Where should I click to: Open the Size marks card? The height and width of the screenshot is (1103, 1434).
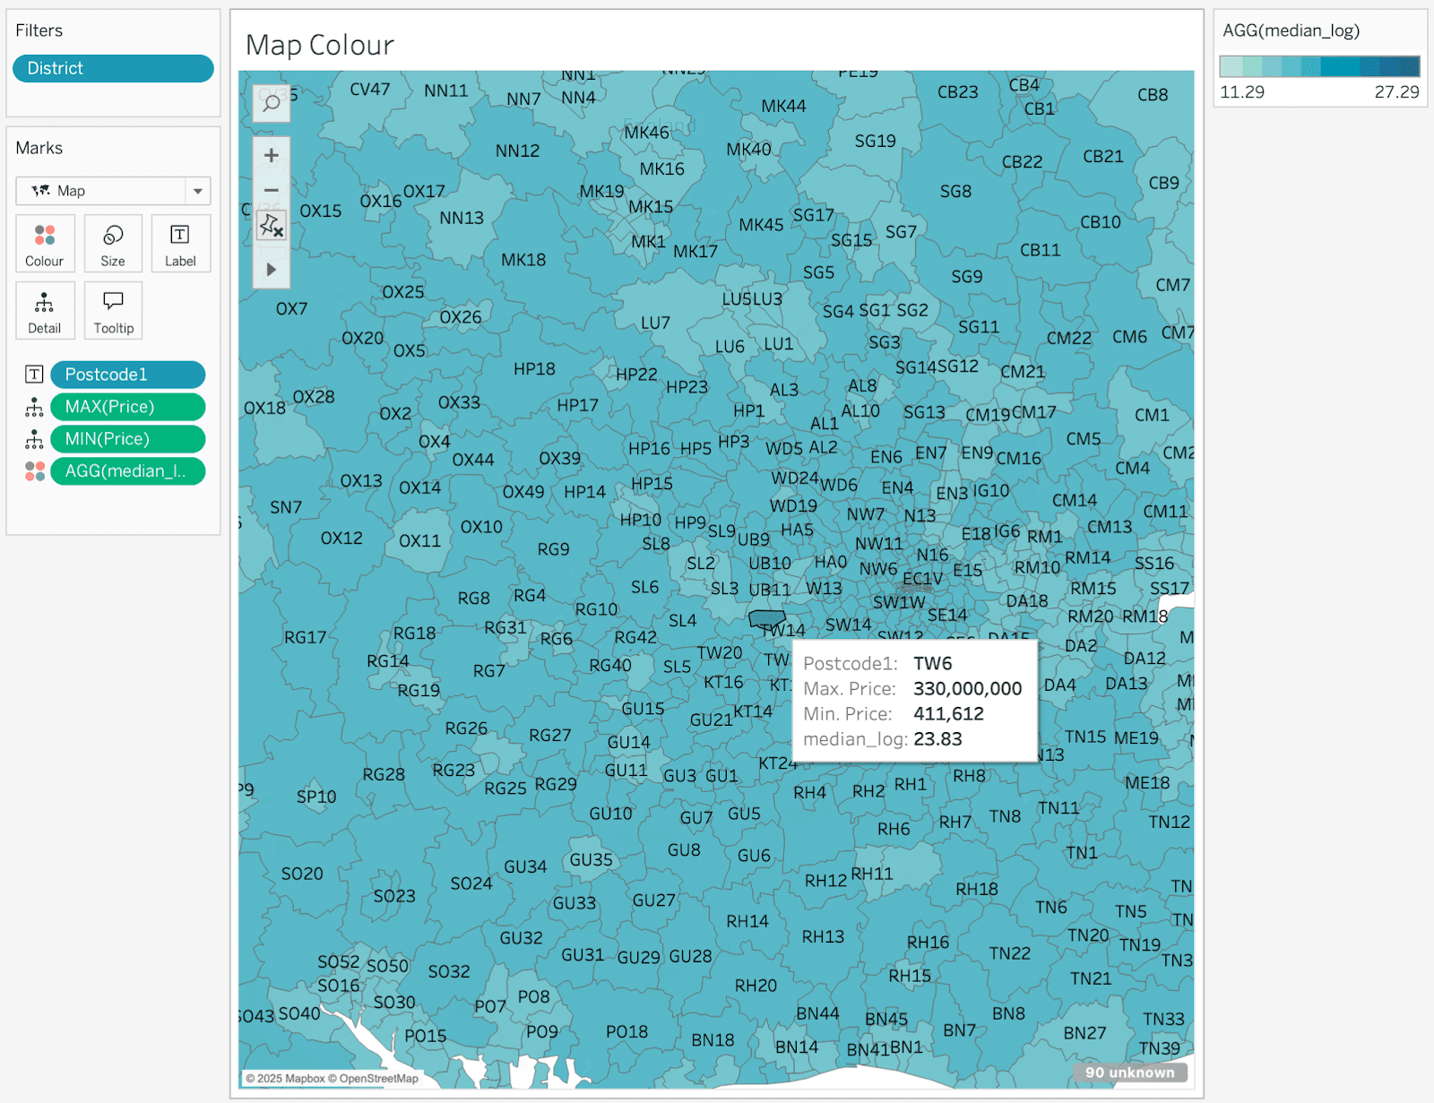[x=113, y=244]
